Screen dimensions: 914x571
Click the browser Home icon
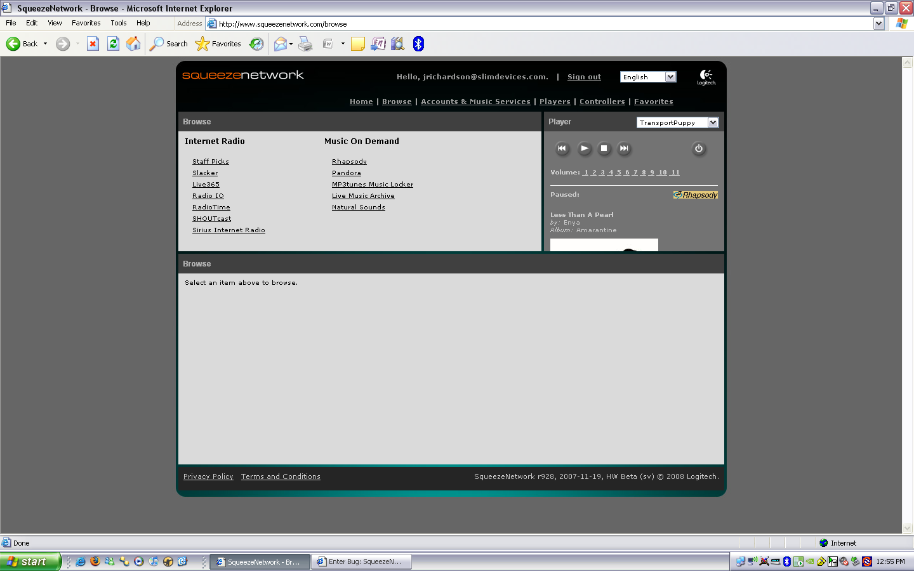pos(133,44)
